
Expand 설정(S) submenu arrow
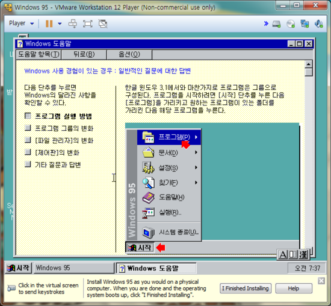196,167
